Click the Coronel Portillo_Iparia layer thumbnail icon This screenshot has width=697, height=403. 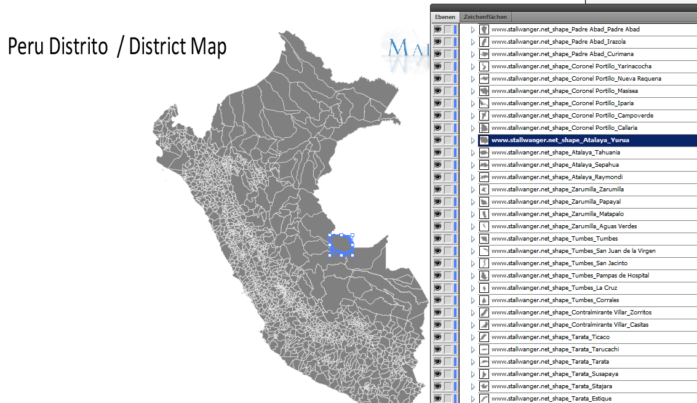[484, 103]
